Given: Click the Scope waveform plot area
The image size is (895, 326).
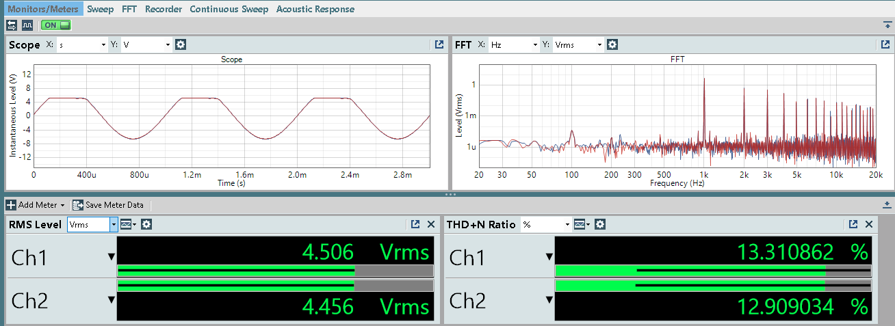Looking at the screenshot, I should click(x=231, y=116).
